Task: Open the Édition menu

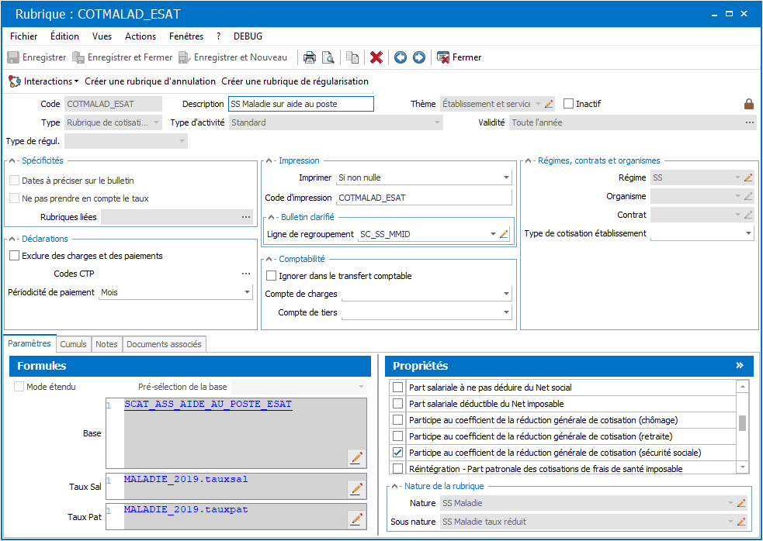Action: (64, 36)
